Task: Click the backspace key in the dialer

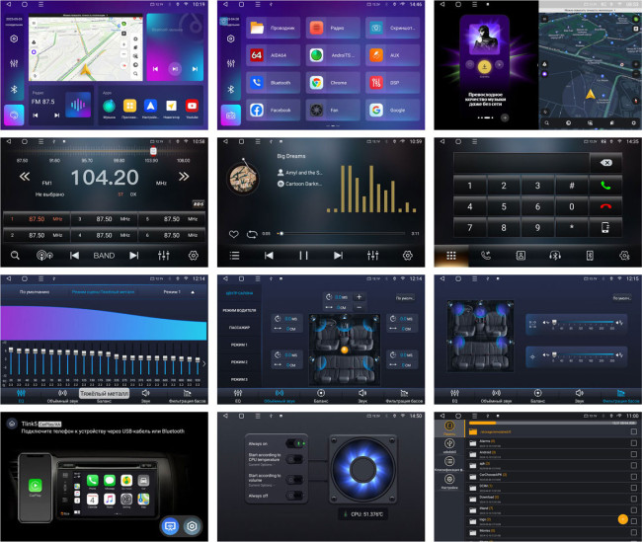Action: (x=605, y=163)
